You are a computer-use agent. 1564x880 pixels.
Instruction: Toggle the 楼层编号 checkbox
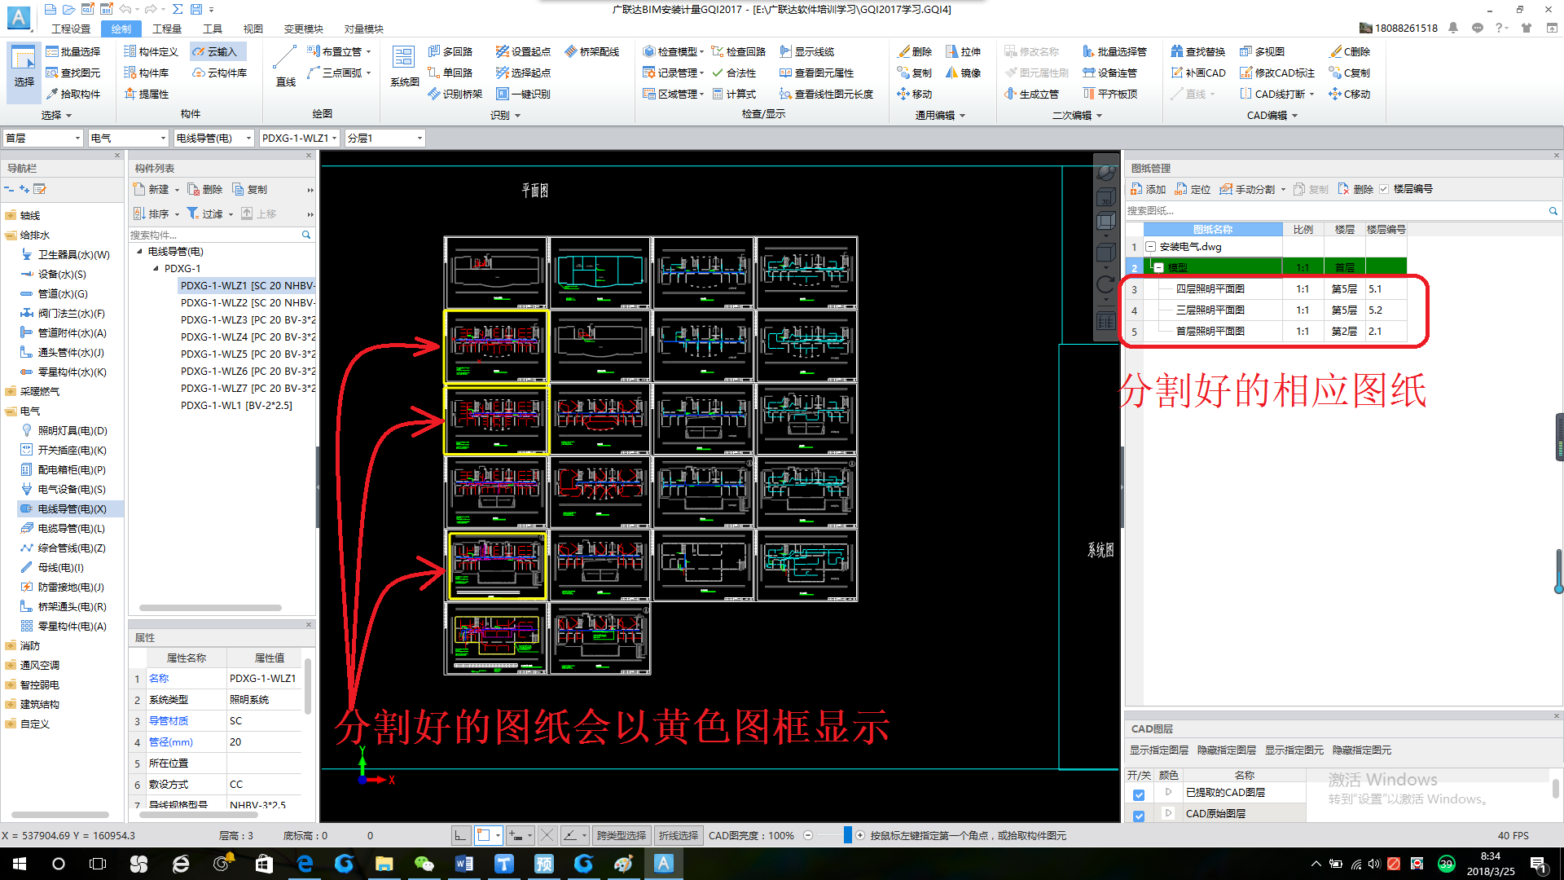click(1383, 189)
